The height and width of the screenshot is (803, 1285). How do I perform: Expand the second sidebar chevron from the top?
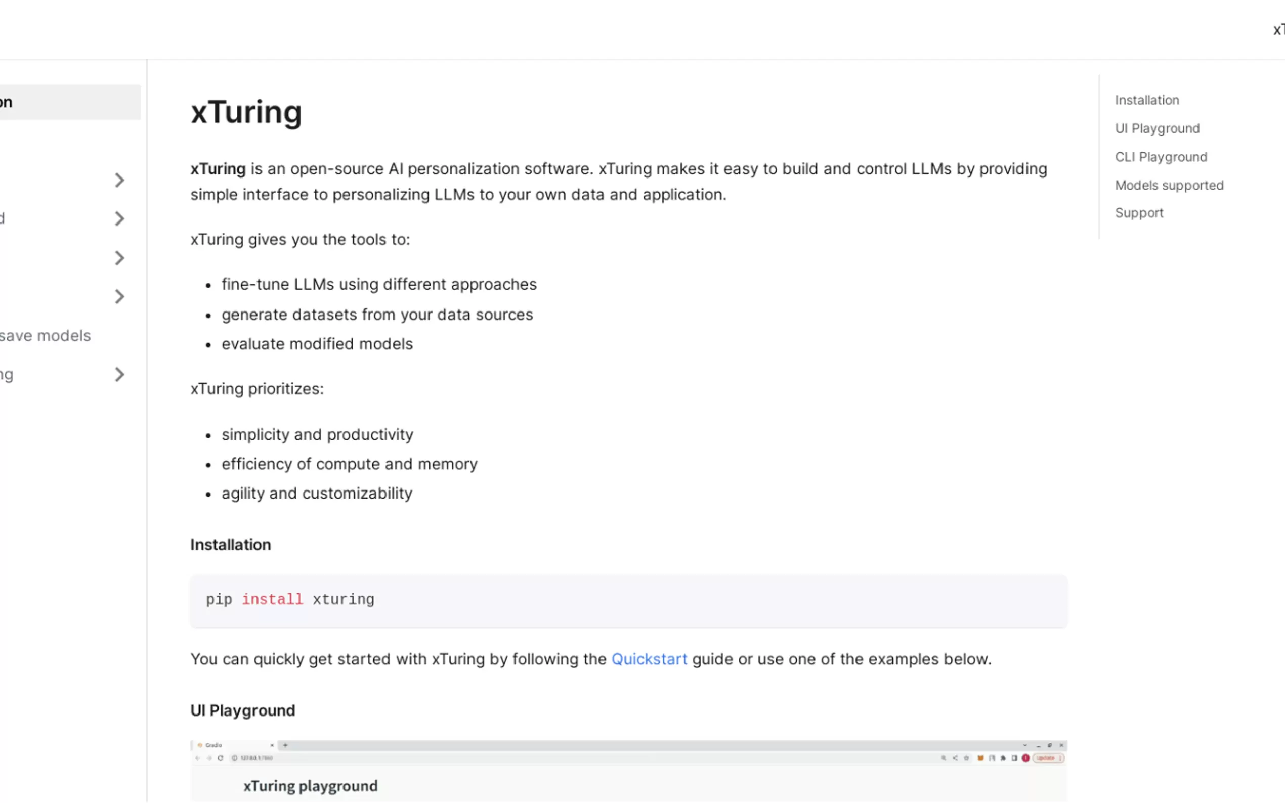tap(119, 219)
